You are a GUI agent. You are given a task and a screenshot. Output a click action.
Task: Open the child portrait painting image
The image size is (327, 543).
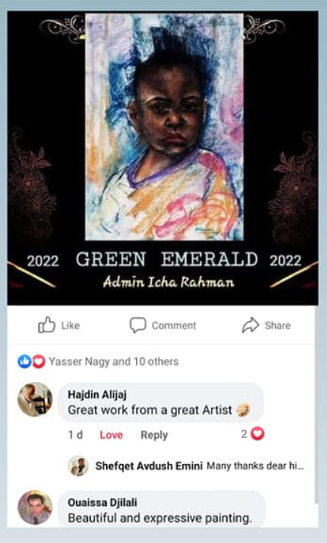tap(165, 127)
